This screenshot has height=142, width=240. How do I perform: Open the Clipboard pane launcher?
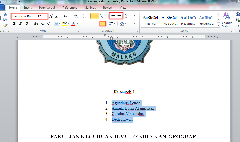coord(8,31)
